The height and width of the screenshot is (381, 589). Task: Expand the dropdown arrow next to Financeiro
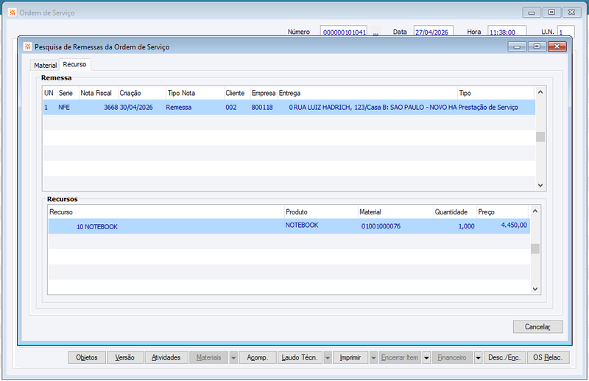click(478, 357)
